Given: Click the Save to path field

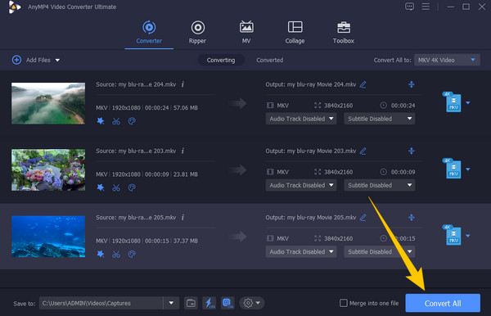Looking at the screenshot, I should tap(101, 303).
